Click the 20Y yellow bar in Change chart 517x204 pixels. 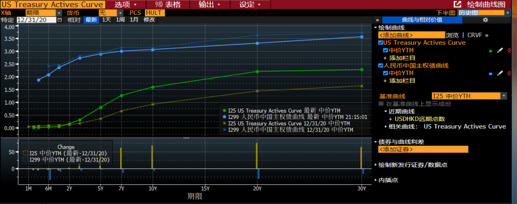pos(257,156)
